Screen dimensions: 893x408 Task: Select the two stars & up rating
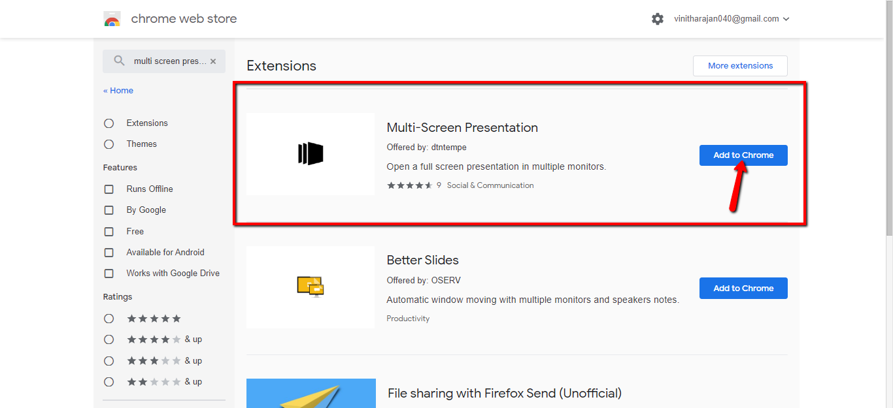point(109,382)
